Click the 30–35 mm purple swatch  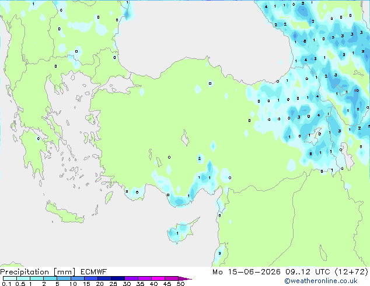pyautogui.click(x=131, y=278)
